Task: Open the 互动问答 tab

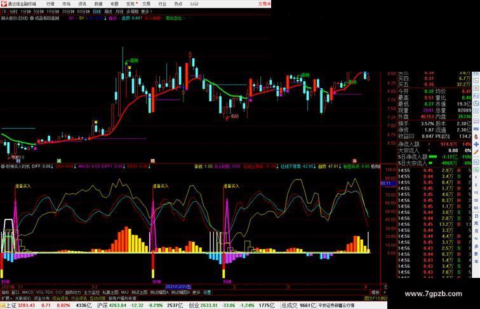Action: coord(98,298)
